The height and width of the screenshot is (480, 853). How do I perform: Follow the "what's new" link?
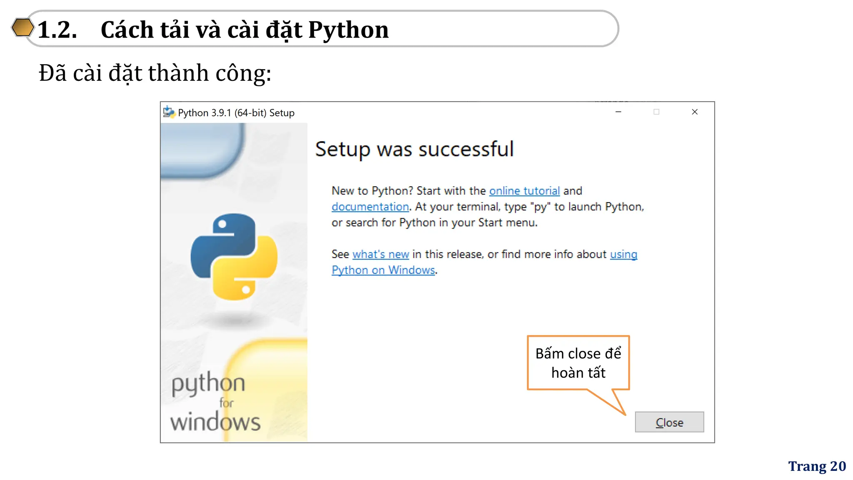[380, 254]
